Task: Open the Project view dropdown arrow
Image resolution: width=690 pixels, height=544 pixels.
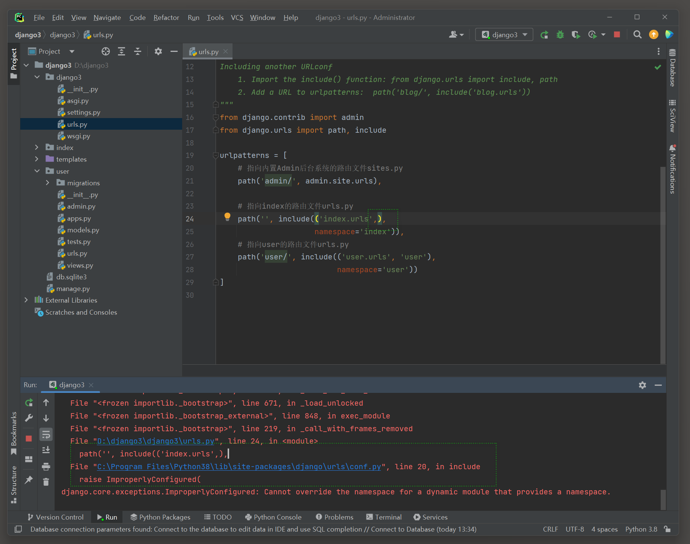Action: 72,52
